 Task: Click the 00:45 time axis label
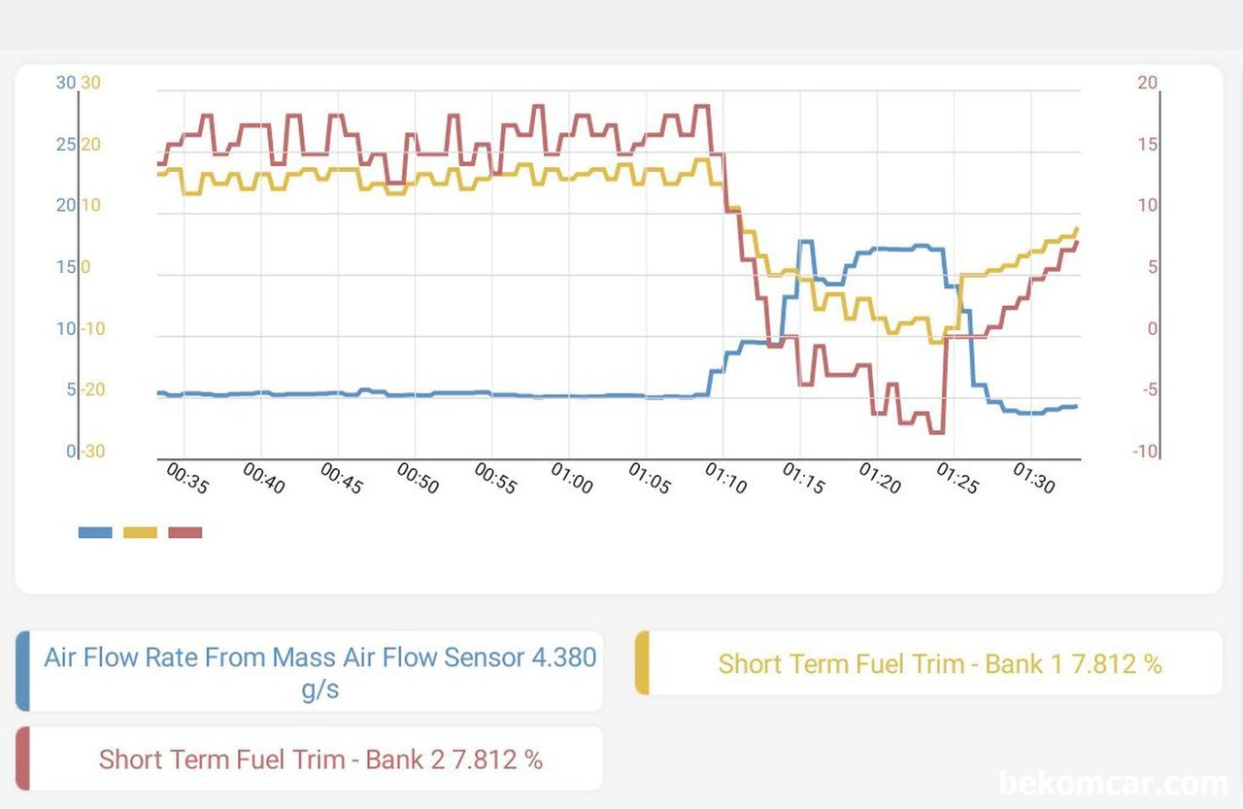(x=341, y=478)
